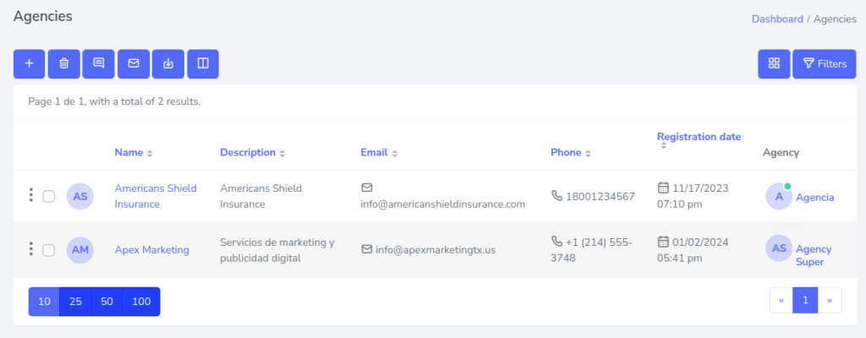Sort by Registration date column
Viewport: 866px width, 338px height.
(699, 137)
